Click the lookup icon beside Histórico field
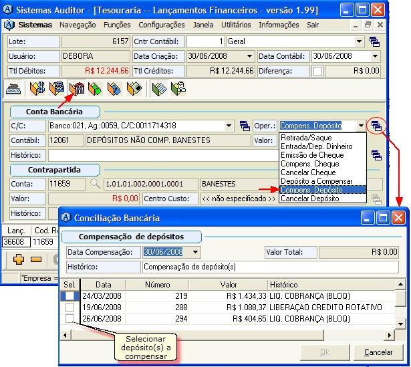411x367 pixels. point(376,156)
